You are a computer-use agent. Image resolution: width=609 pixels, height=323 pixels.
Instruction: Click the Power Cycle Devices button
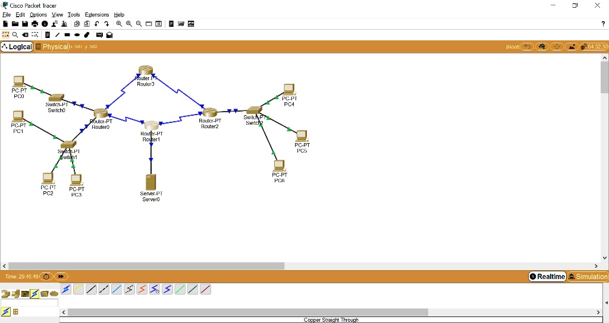tap(46, 277)
